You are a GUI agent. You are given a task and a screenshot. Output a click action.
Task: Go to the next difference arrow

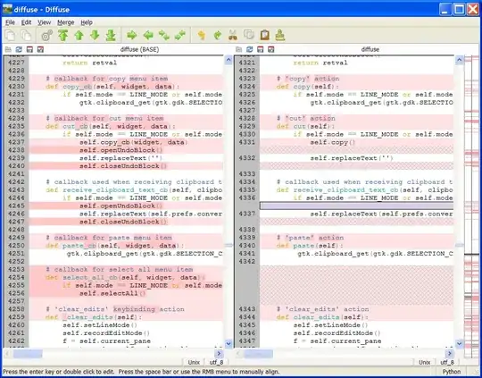tap(95, 36)
